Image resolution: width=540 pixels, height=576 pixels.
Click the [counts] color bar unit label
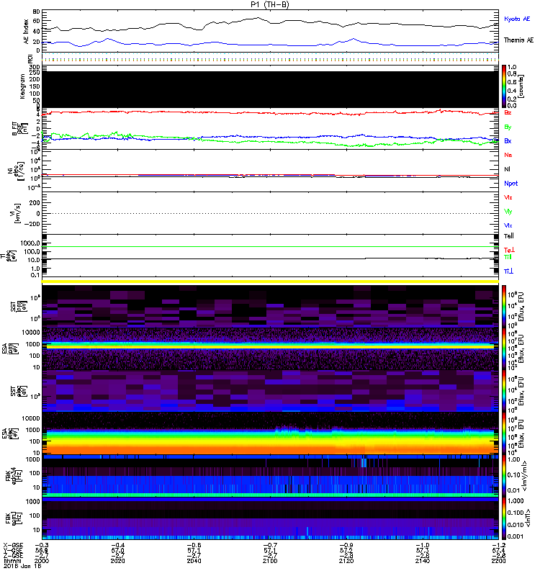(x=521, y=86)
